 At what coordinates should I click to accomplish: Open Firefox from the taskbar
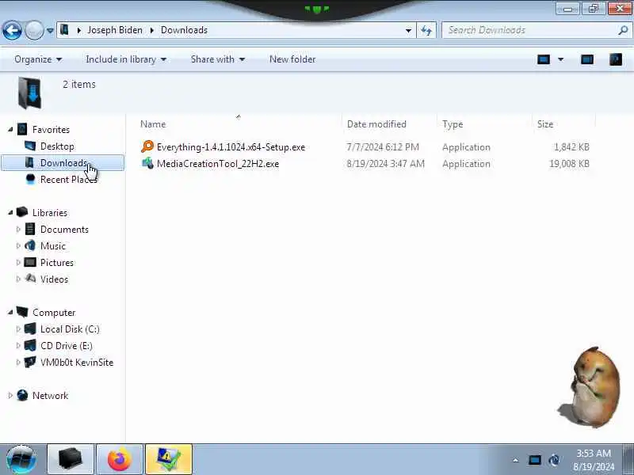(120, 460)
